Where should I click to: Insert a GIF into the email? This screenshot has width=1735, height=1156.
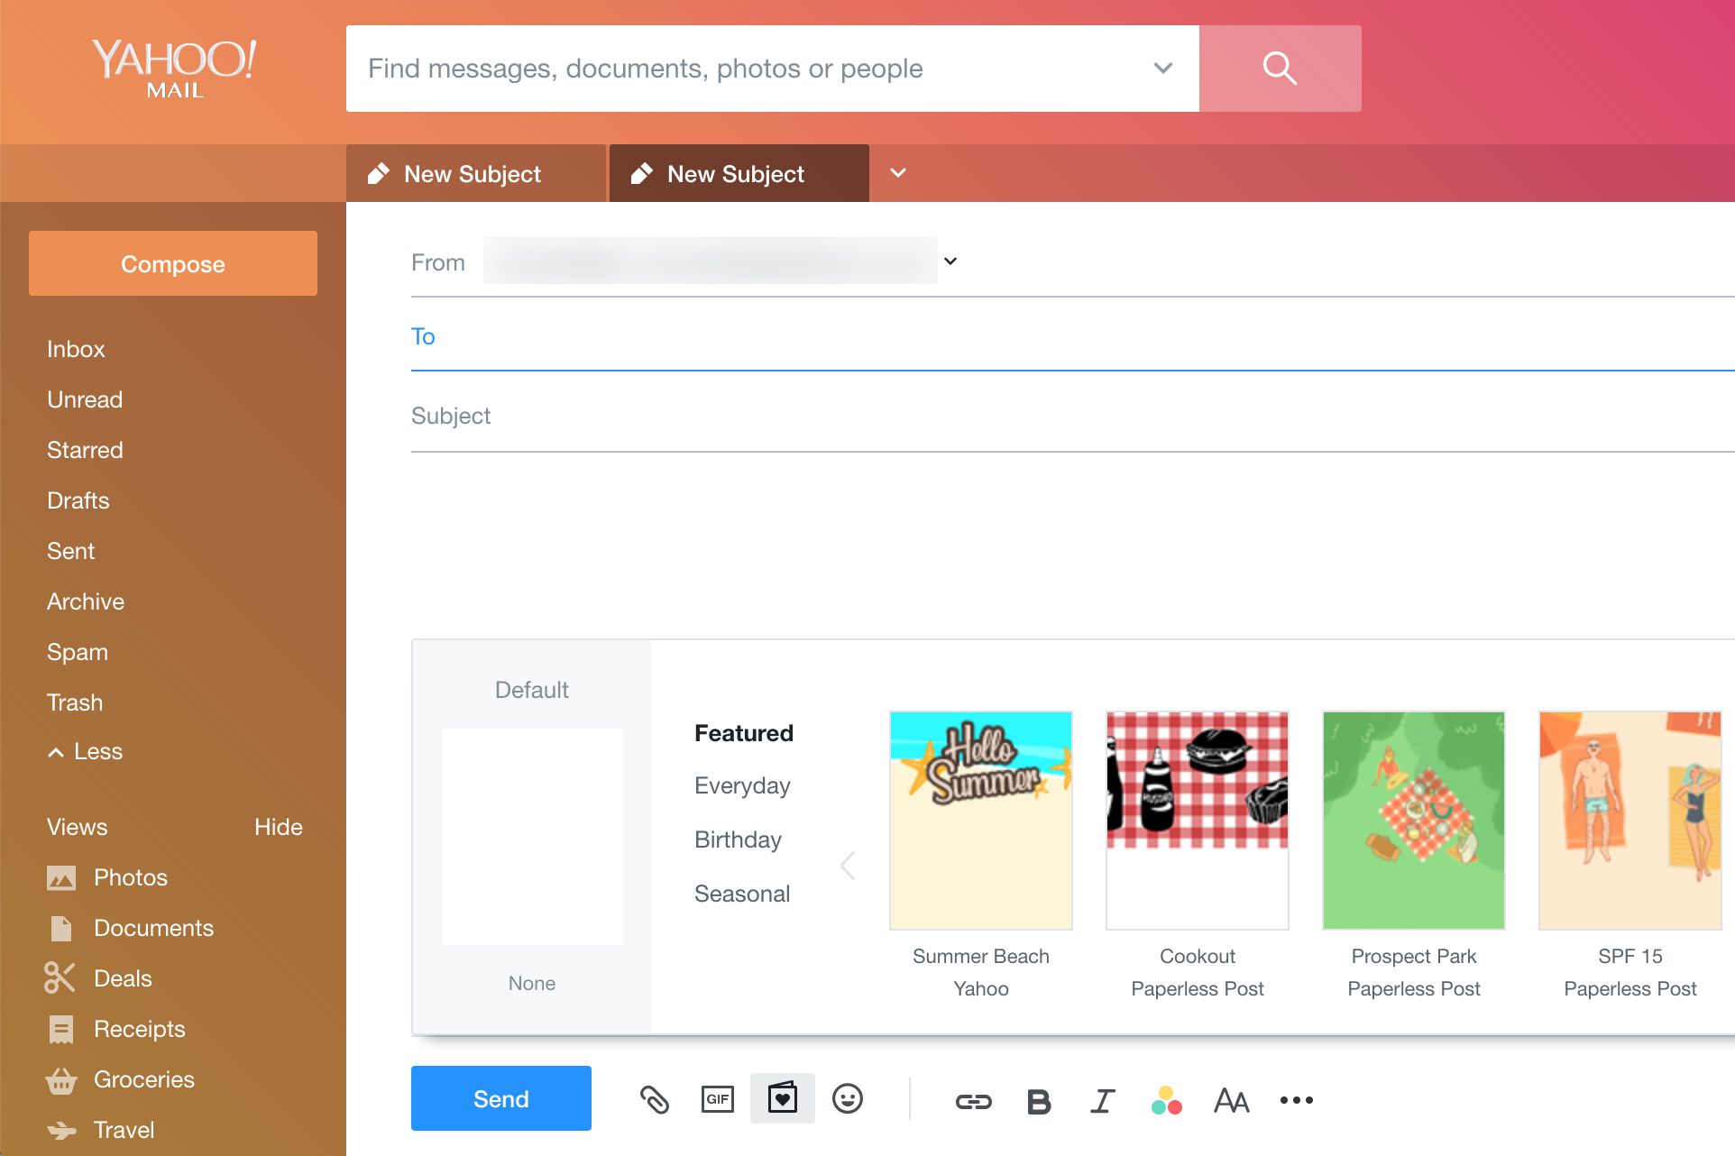(x=719, y=1099)
